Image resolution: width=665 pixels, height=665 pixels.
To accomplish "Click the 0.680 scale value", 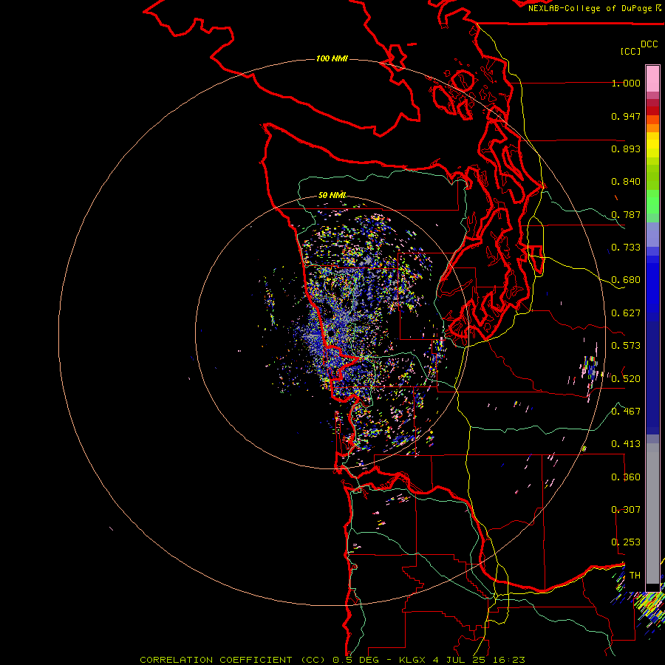I will 626,280.
